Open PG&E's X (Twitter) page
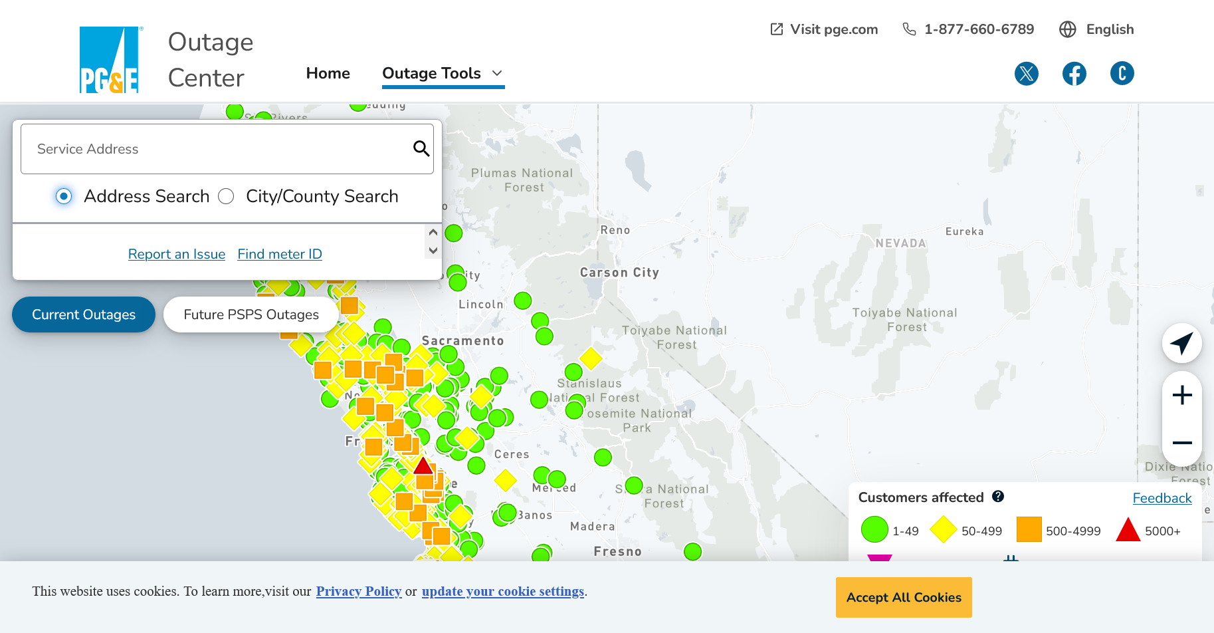Image resolution: width=1214 pixels, height=633 pixels. tap(1026, 73)
